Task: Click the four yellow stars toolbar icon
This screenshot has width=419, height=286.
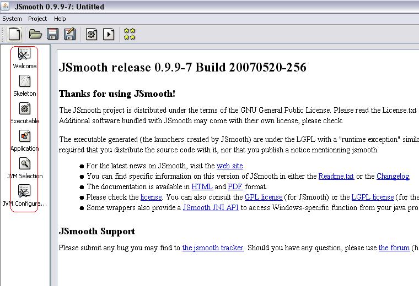Action: (130, 34)
